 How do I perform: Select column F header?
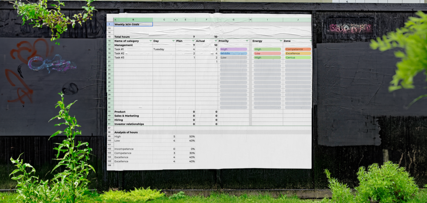point(206,20)
